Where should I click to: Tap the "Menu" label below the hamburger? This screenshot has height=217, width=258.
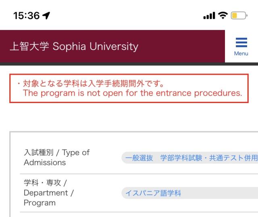pyautogui.click(x=241, y=53)
